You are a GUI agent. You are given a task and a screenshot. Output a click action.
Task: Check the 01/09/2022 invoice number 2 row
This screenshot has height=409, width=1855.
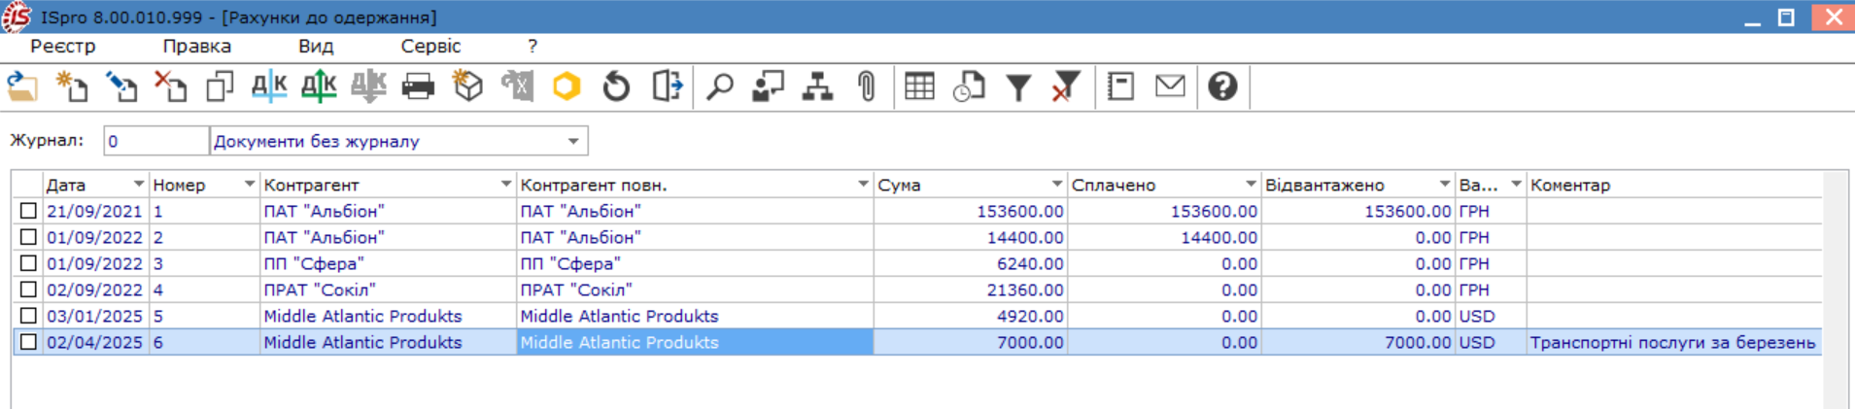pos(28,237)
